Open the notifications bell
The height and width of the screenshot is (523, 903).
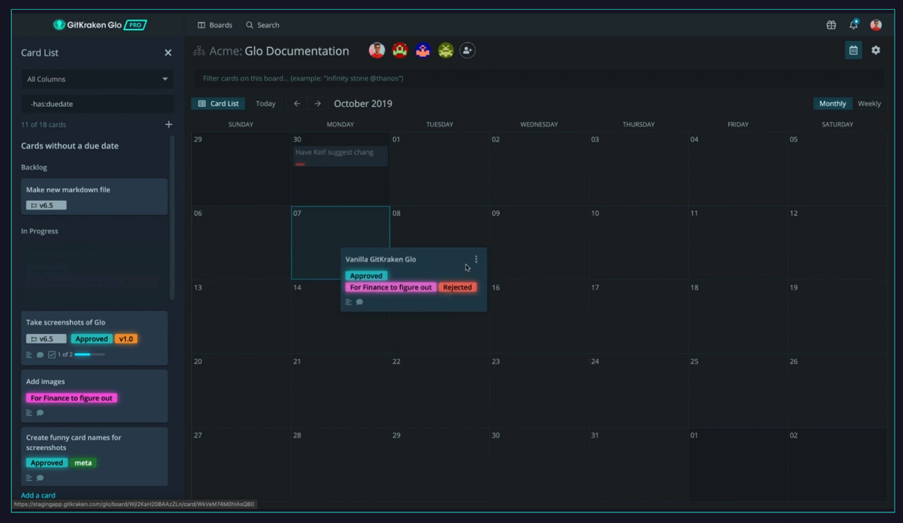854,25
